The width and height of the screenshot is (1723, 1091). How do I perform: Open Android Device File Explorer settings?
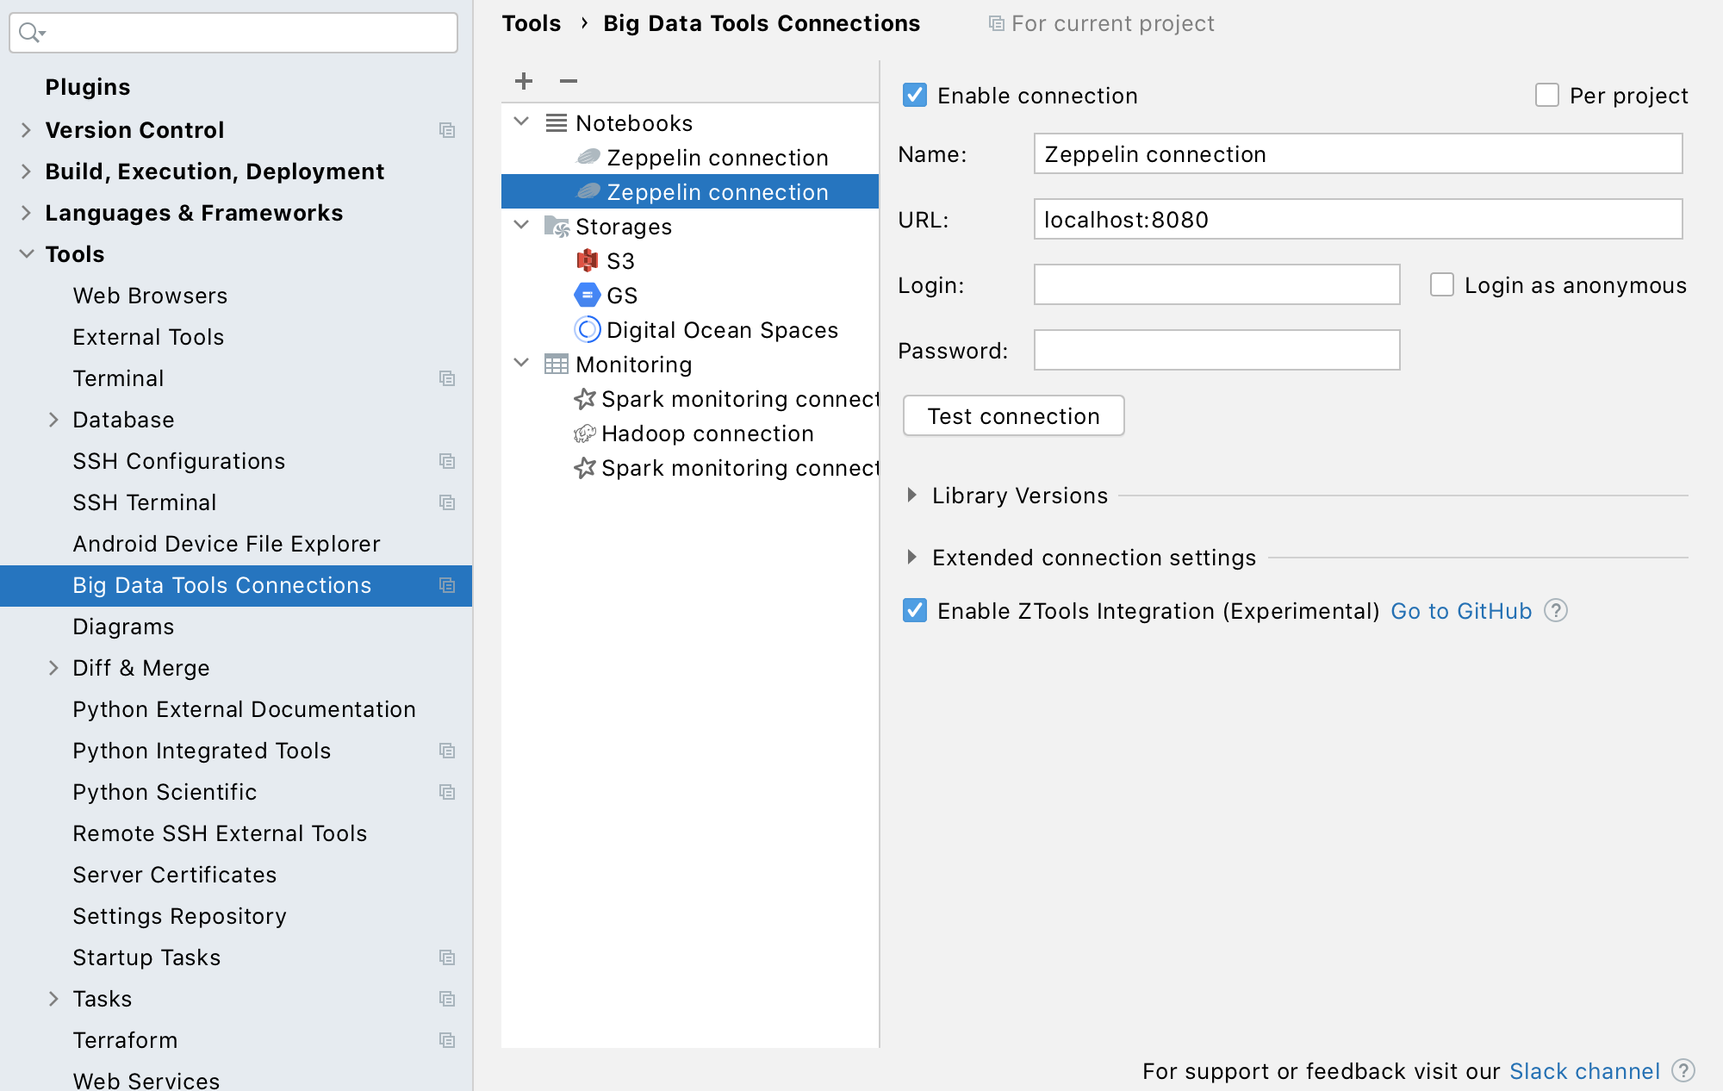(x=227, y=544)
